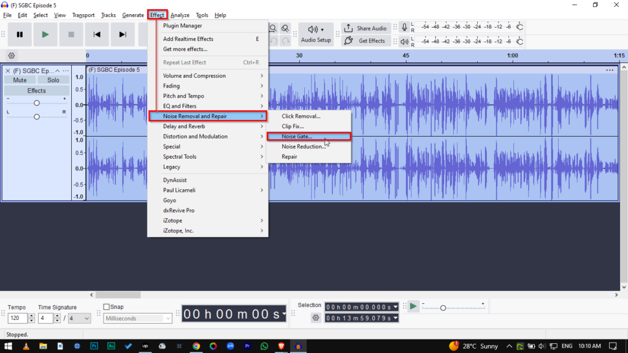Click the record meter microphone icon

[x=404, y=28]
